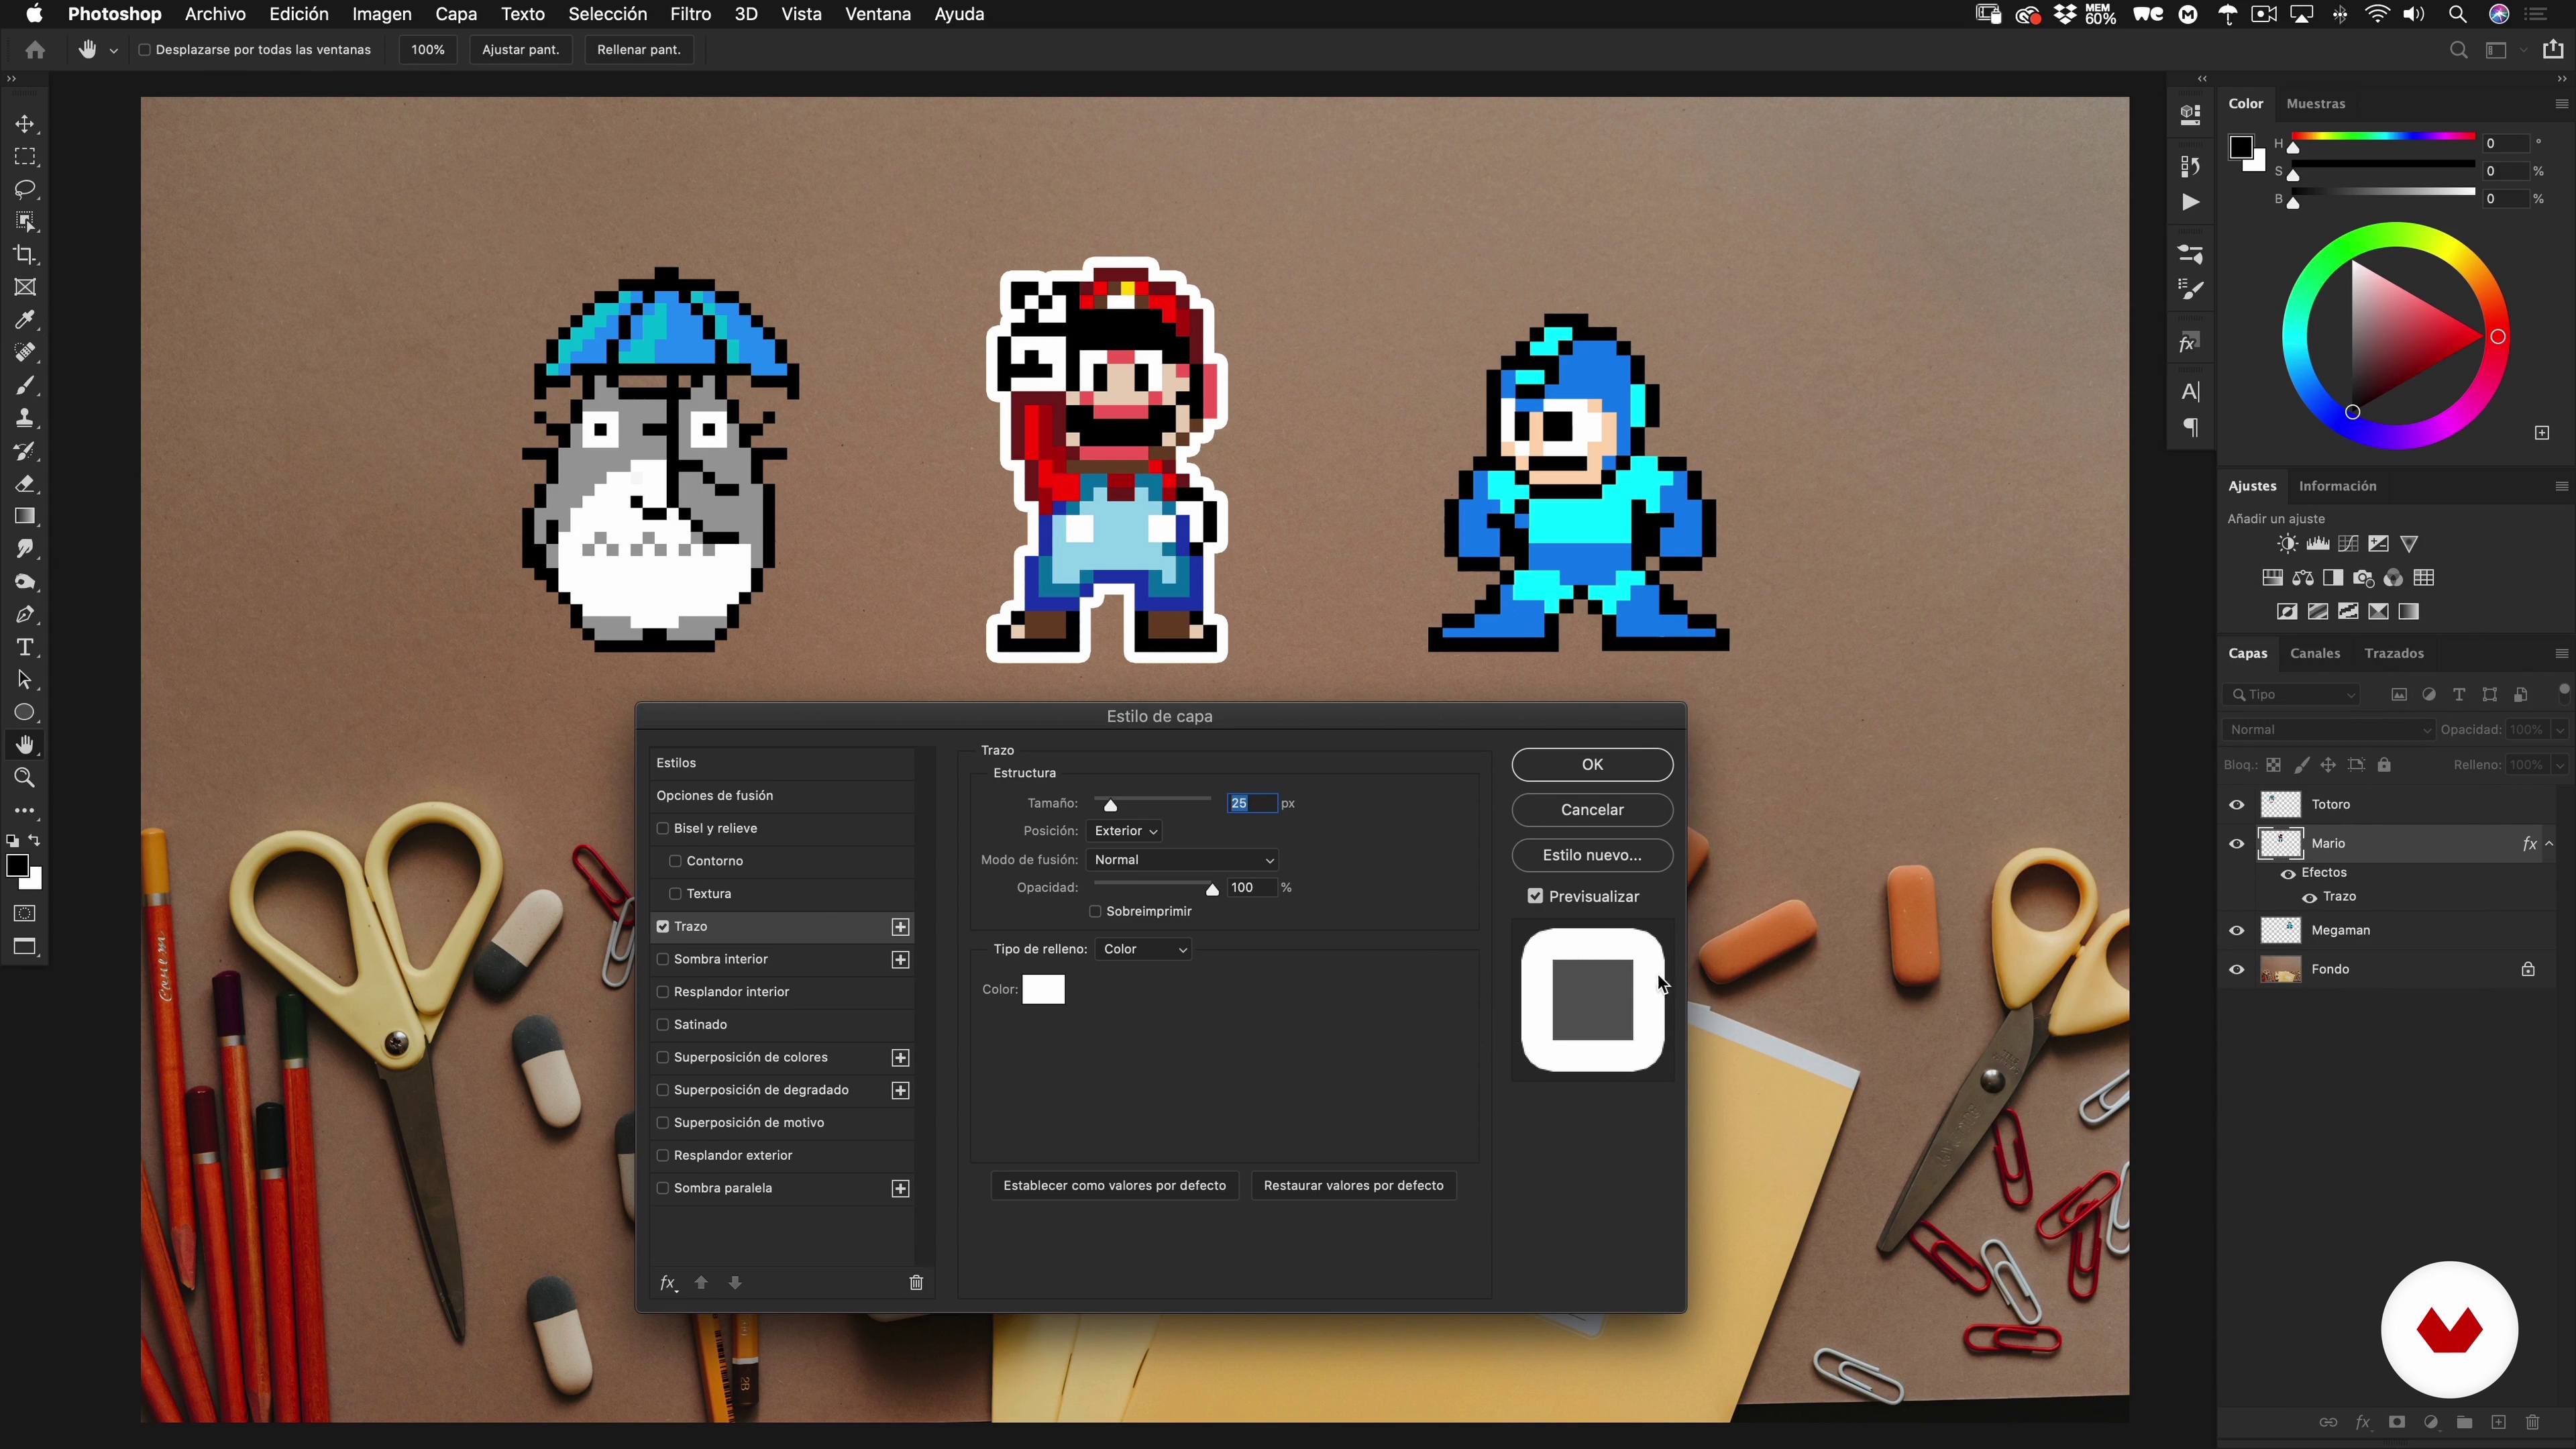Hide the Megaman layer

(2237, 931)
